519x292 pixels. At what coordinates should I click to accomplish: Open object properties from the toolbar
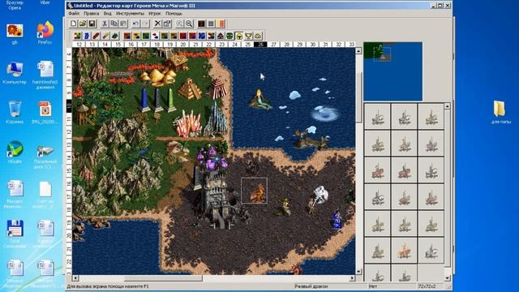pos(167,24)
